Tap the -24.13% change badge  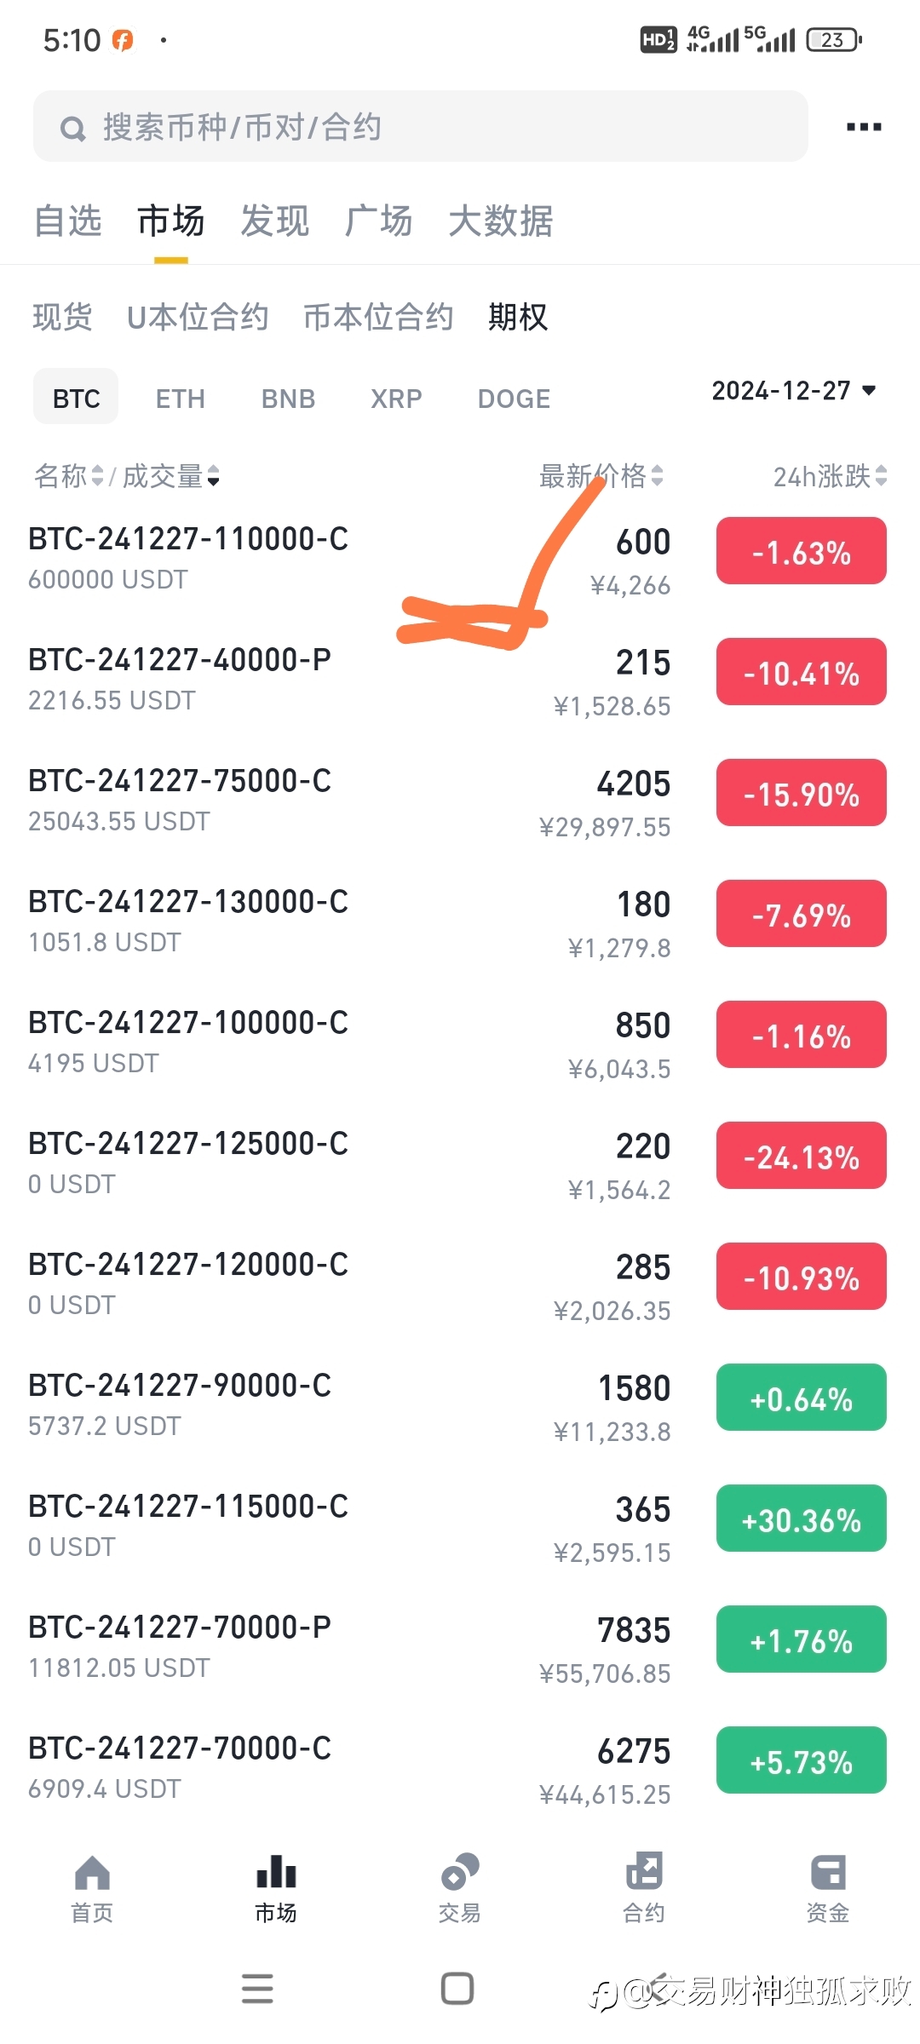(x=802, y=1157)
